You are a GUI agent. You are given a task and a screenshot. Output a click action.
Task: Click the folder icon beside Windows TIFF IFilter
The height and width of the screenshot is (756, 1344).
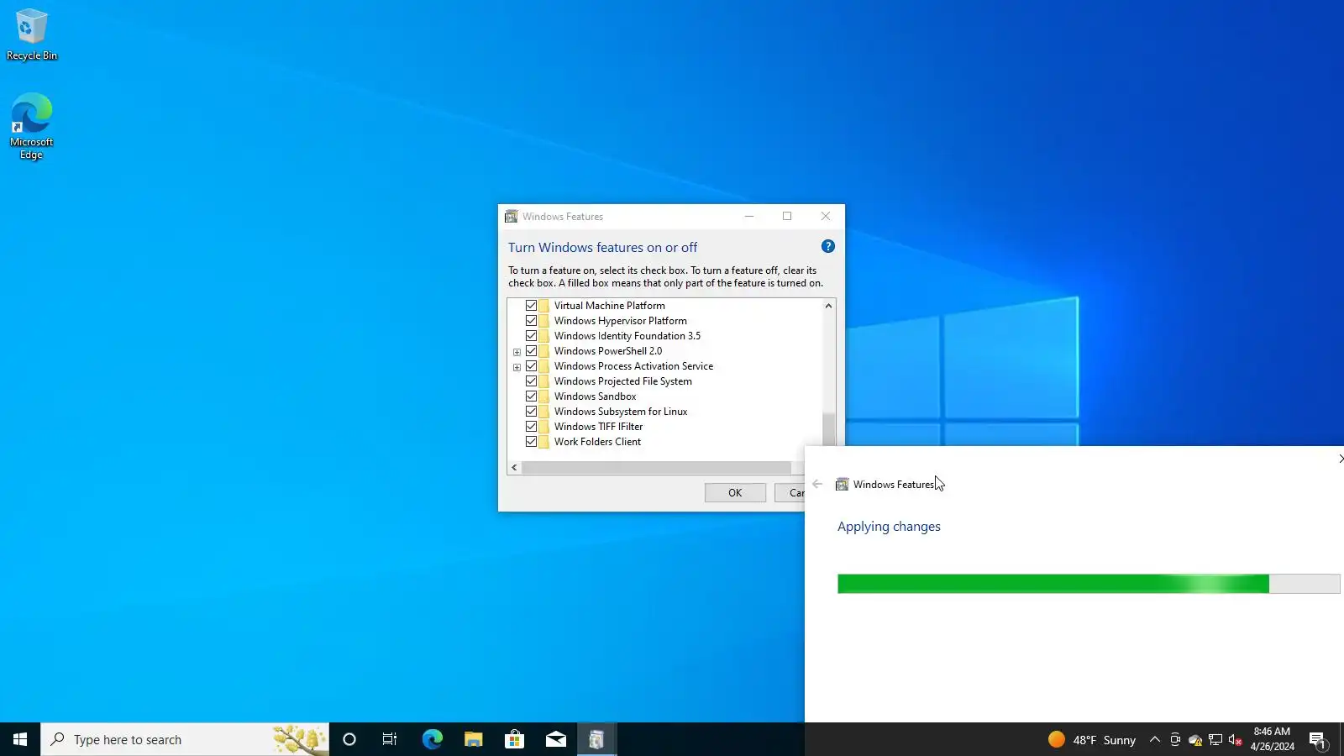(x=544, y=427)
